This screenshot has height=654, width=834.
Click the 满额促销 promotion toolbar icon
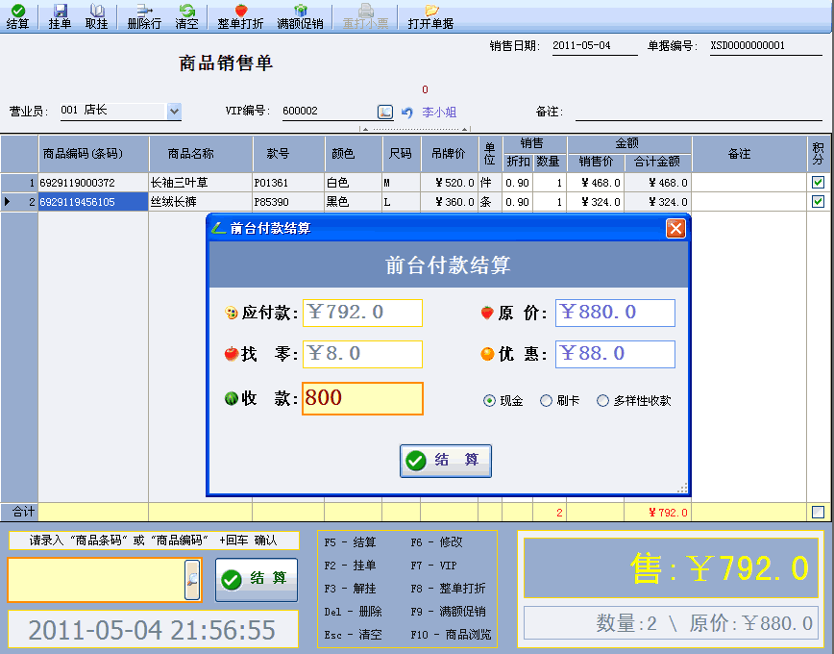[x=300, y=16]
